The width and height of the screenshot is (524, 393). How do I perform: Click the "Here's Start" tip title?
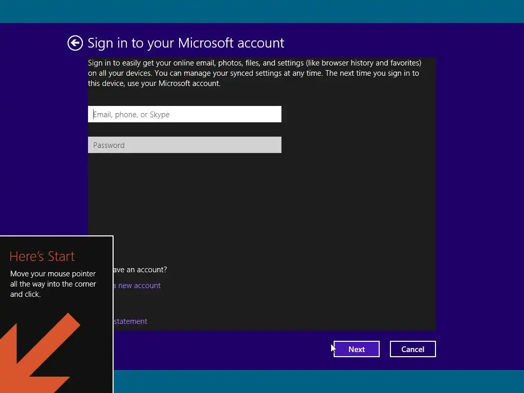(42, 256)
